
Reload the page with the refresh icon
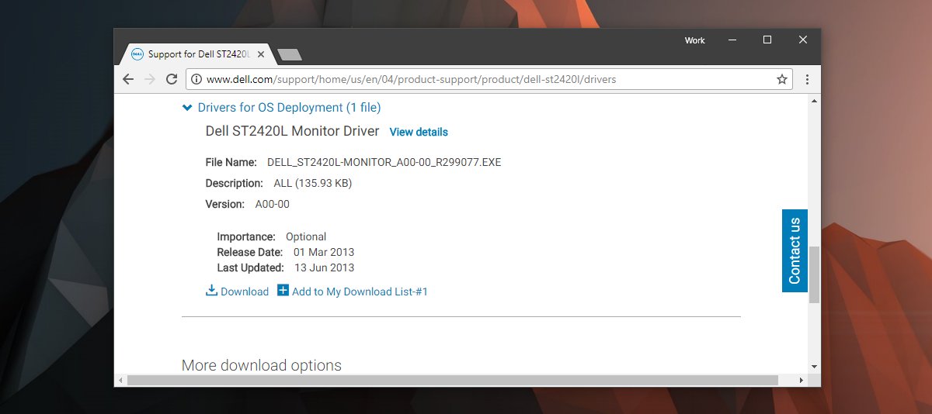point(171,79)
